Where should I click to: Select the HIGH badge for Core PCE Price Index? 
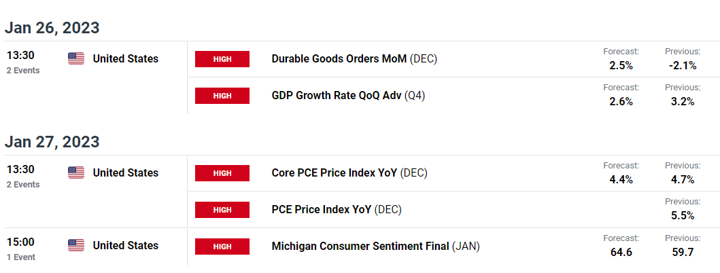pyautogui.click(x=222, y=173)
